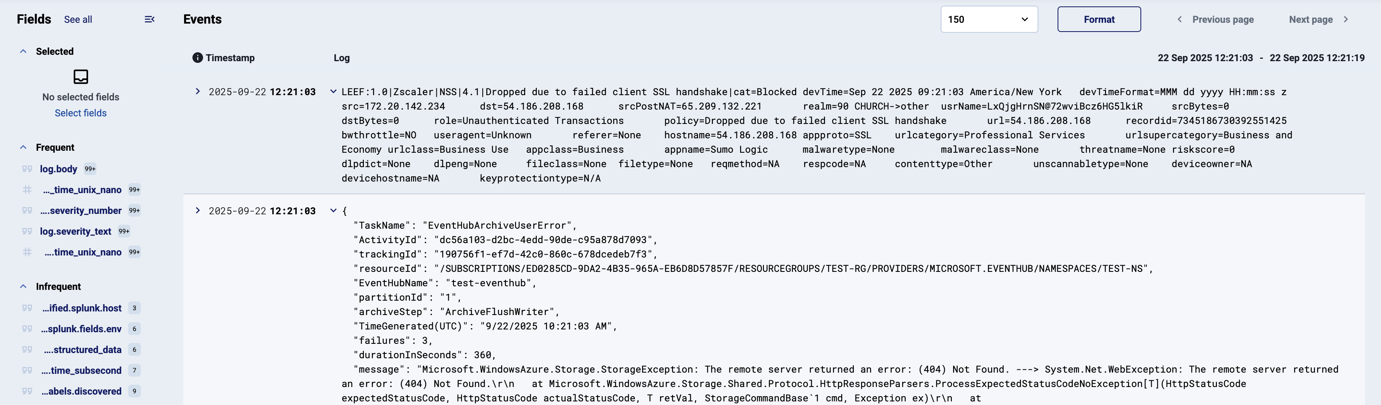Expand the first Zscaler event row

pyautogui.click(x=198, y=92)
